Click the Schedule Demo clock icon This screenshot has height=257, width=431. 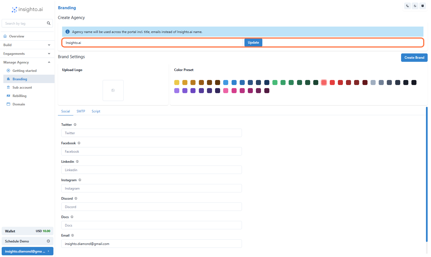point(48,241)
